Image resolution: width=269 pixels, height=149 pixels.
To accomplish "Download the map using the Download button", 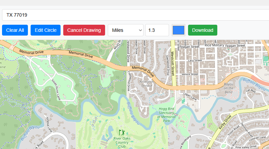I will pos(203,30).
